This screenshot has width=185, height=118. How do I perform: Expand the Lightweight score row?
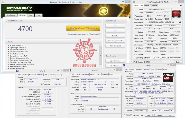[x=8, y=48]
